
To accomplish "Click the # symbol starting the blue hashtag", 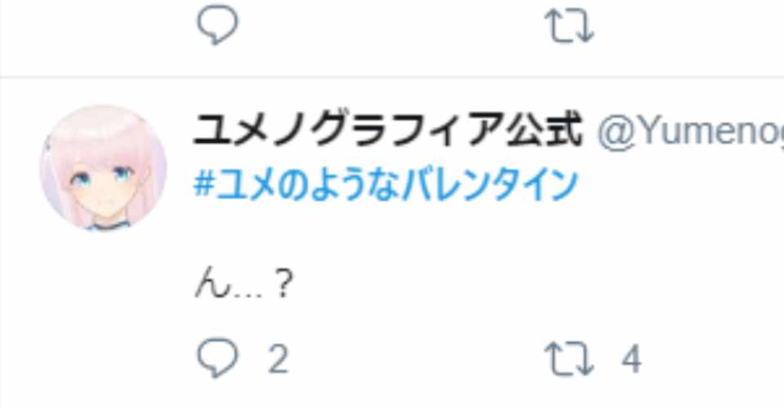I will 204,184.
